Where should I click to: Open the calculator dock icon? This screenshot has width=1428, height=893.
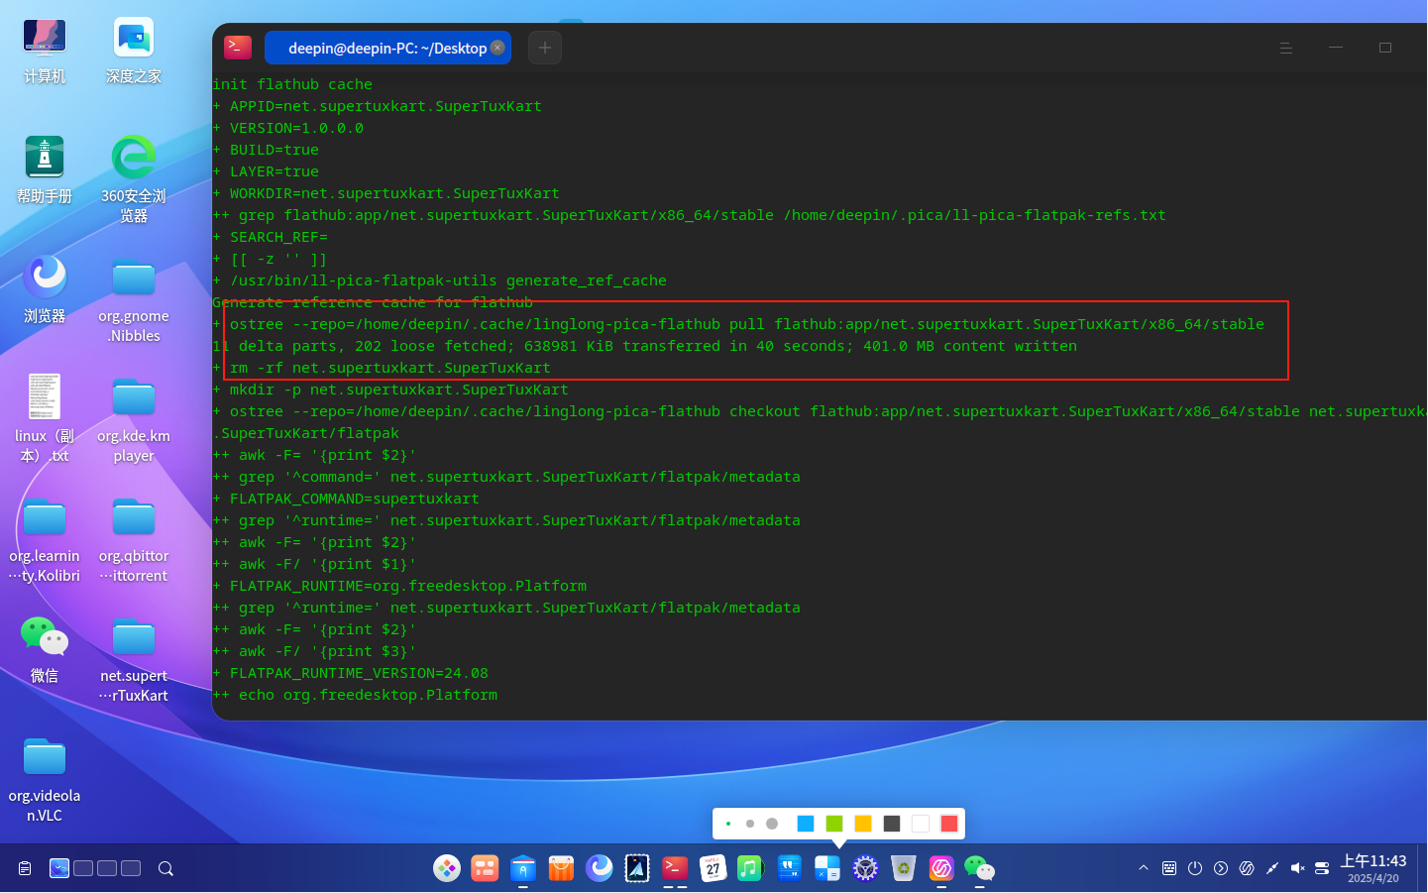pos(827,868)
